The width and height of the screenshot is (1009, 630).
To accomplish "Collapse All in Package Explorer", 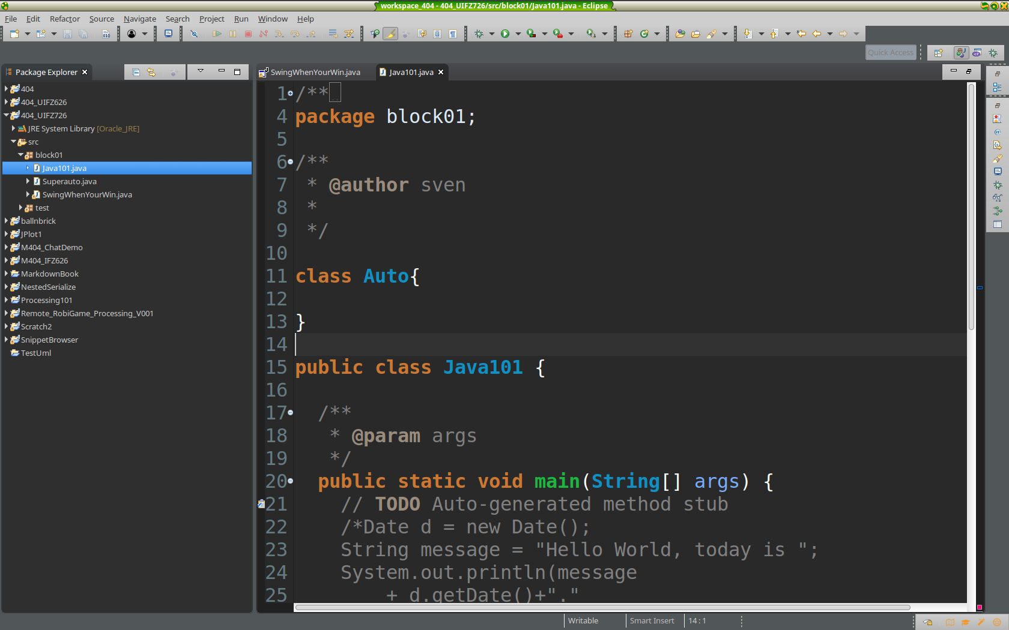I will (x=136, y=72).
